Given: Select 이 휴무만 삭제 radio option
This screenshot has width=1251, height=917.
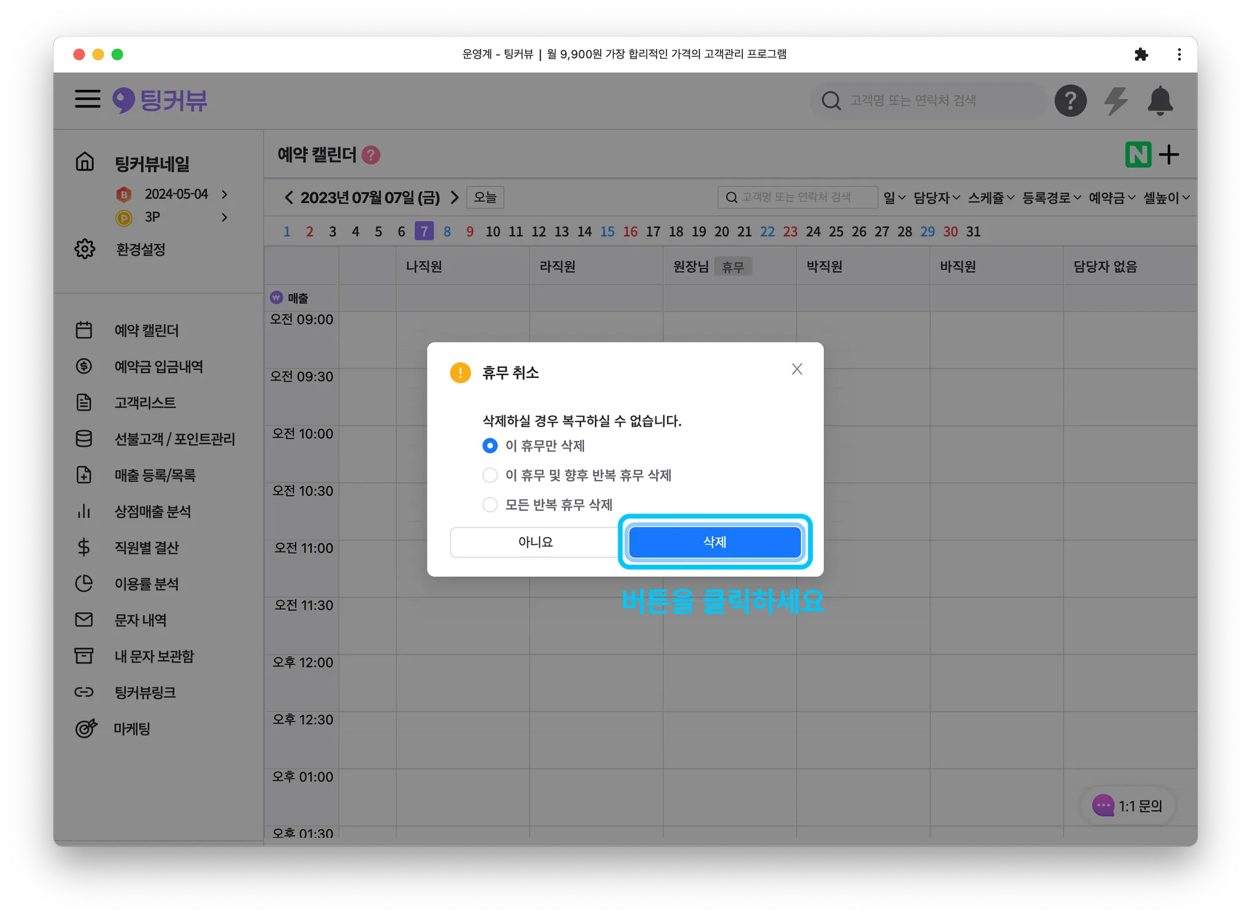Looking at the screenshot, I should pos(490,446).
